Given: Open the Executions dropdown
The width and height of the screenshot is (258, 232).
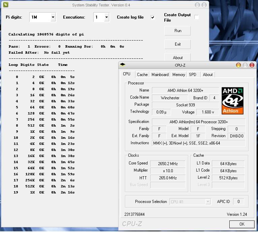Looking at the screenshot, I should [106, 17].
